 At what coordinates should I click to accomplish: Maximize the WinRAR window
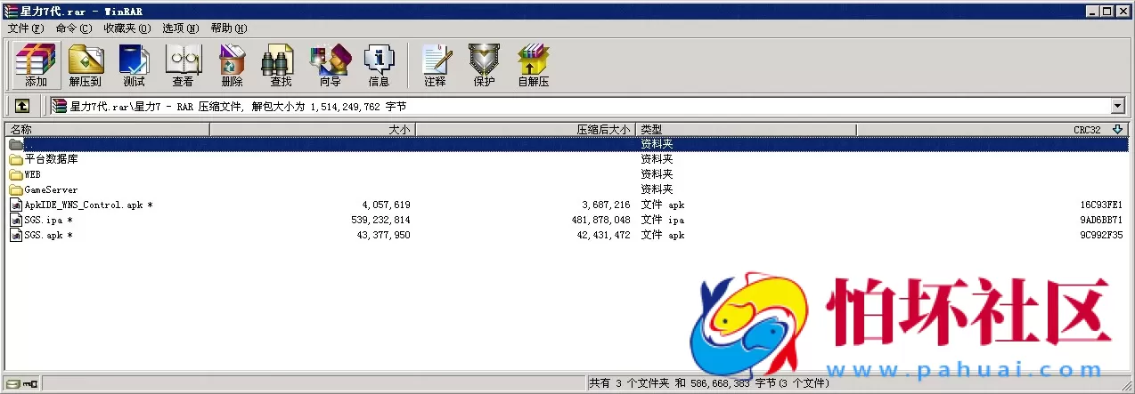(1106, 11)
